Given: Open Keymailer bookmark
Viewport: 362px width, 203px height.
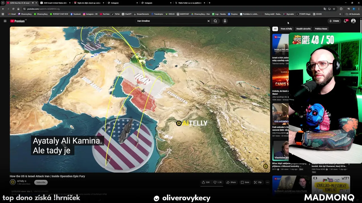Looking at the screenshot, I should 289,14.
